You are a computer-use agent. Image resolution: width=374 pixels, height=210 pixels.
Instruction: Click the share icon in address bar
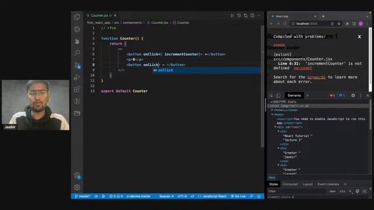pos(332,24)
